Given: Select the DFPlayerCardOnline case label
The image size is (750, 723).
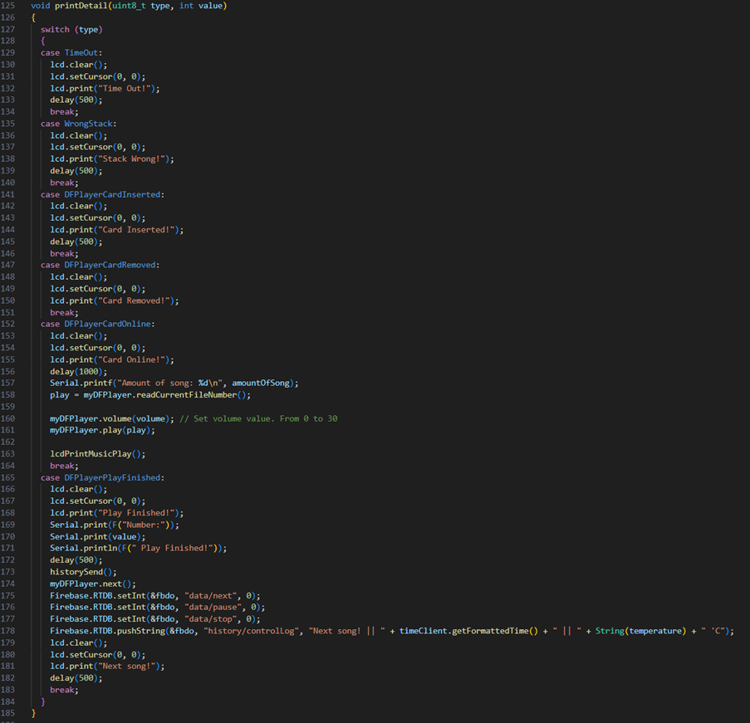Looking at the screenshot, I should point(105,324).
